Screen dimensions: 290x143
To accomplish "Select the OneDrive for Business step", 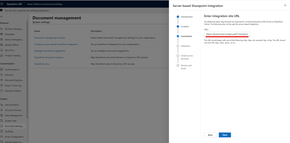I will click(x=187, y=57).
